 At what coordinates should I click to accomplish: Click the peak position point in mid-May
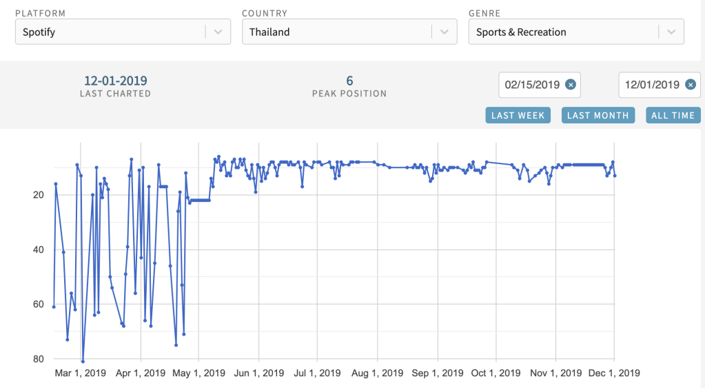[218, 156]
